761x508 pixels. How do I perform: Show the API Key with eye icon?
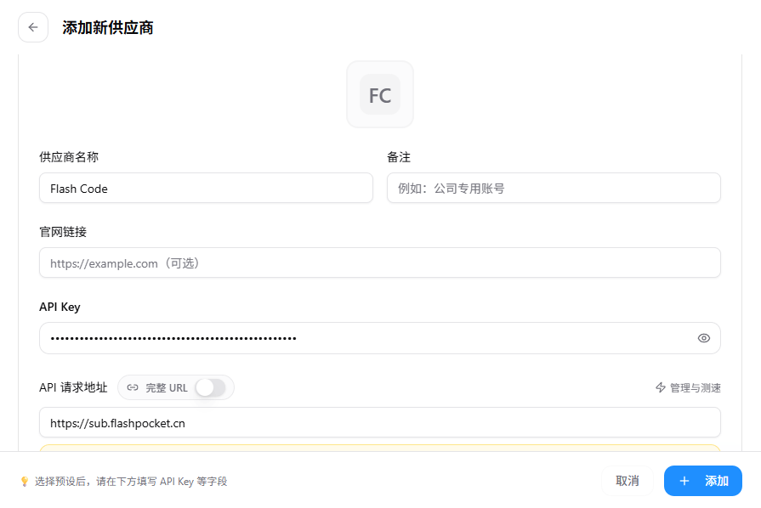point(704,338)
